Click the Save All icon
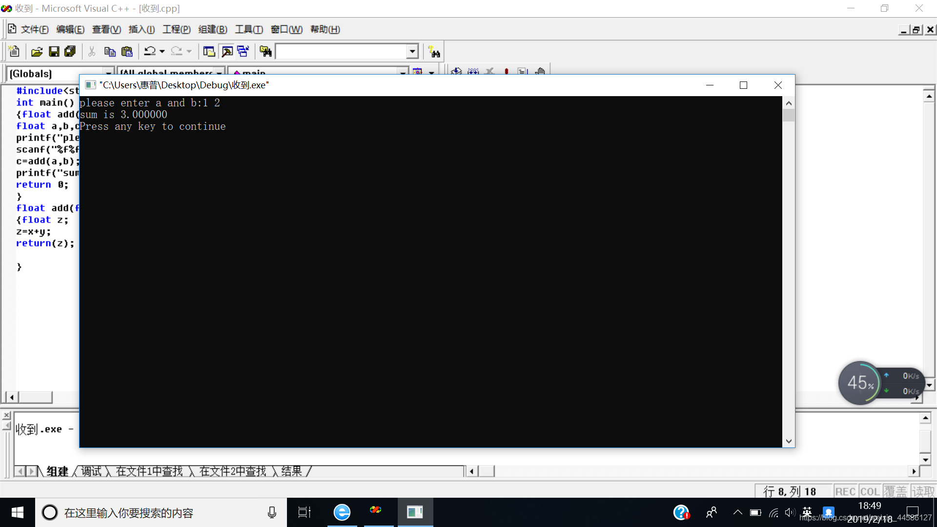 click(70, 51)
